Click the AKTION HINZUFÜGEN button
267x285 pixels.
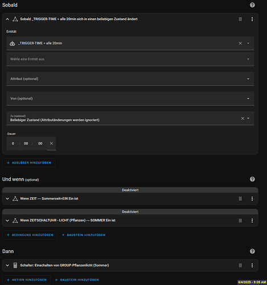pyautogui.click(x=26, y=280)
